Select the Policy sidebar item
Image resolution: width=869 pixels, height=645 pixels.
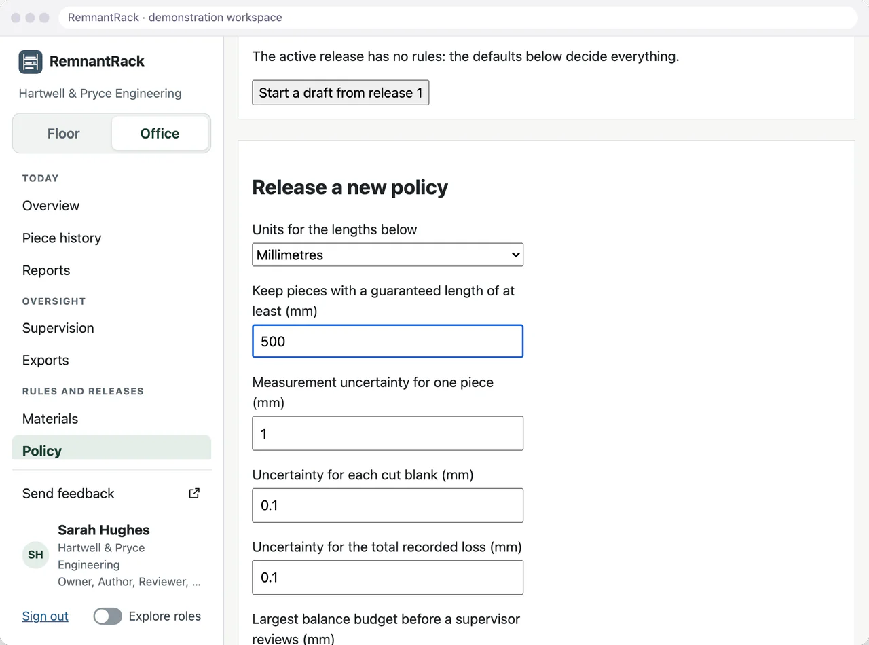[x=111, y=448]
